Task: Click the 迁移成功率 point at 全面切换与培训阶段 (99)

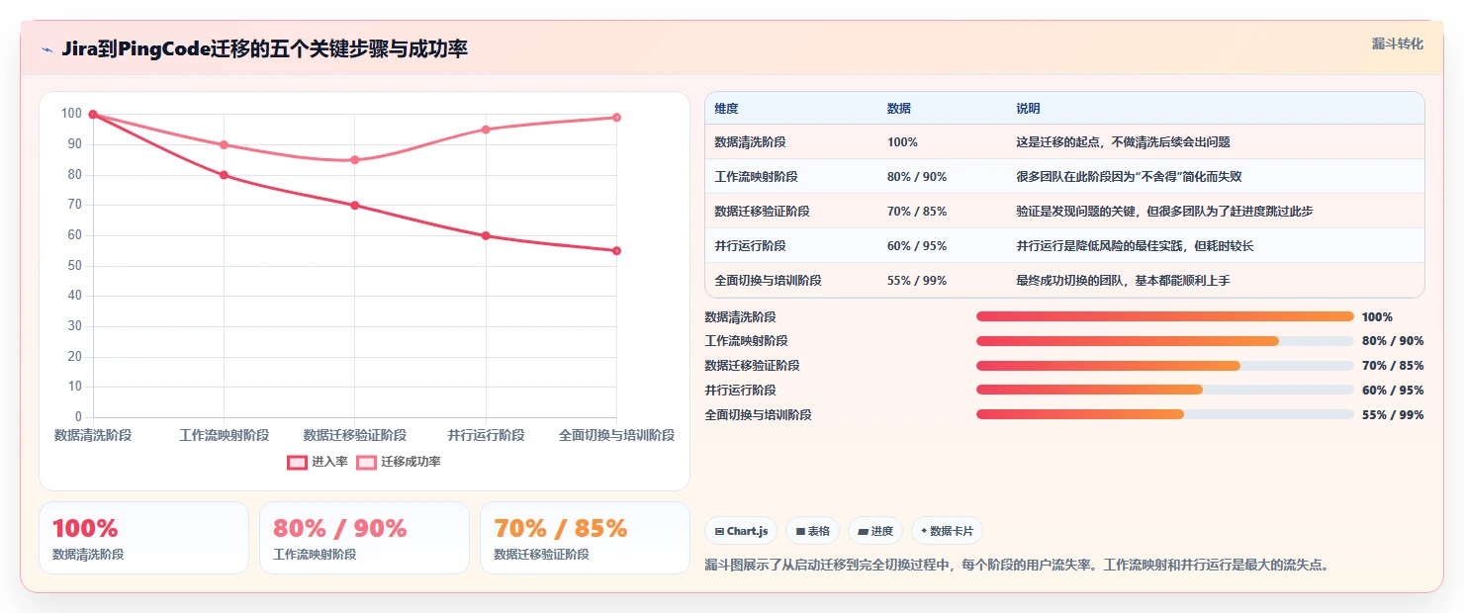Action: point(616,118)
